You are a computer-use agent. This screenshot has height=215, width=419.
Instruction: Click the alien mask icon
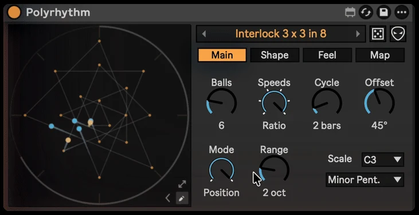point(398,34)
